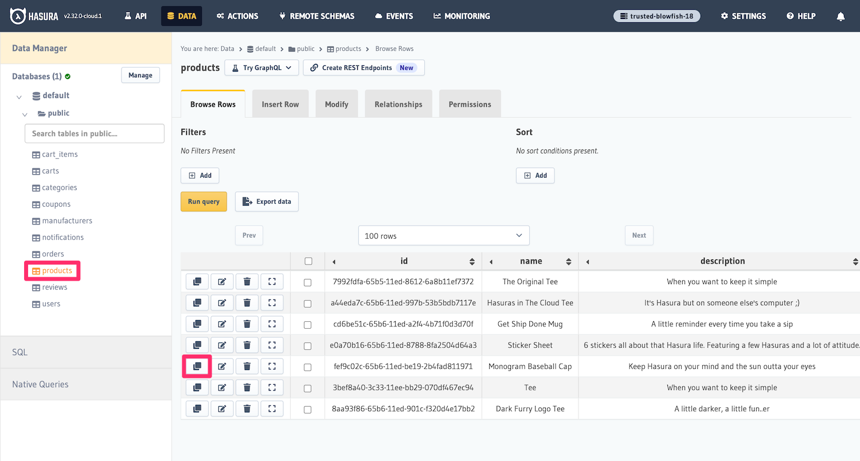Select the Dark Furry Logo Tee checkbox
The height and width of the screenshot is (461, 860).
[x=308, y=409]
